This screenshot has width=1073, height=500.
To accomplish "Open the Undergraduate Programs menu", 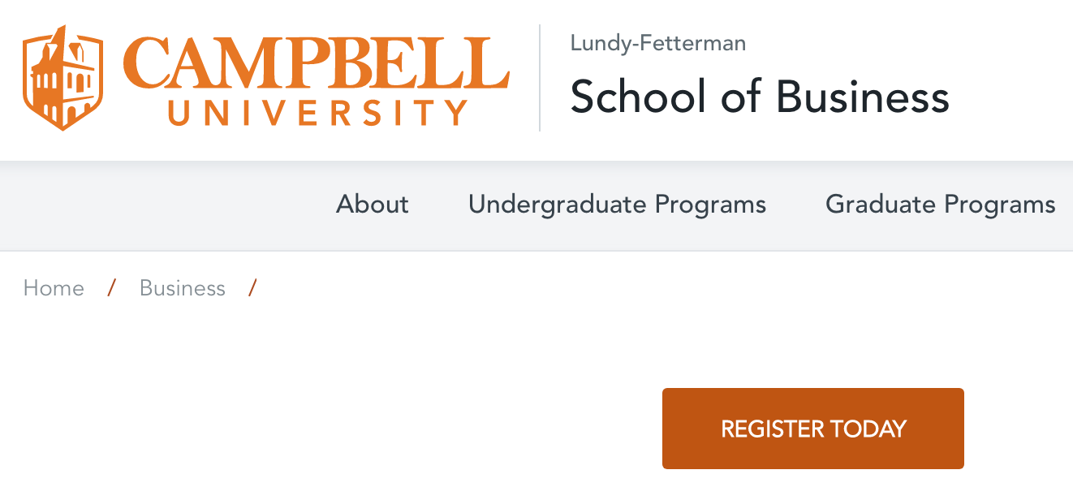I will click(x=617, y=205).
